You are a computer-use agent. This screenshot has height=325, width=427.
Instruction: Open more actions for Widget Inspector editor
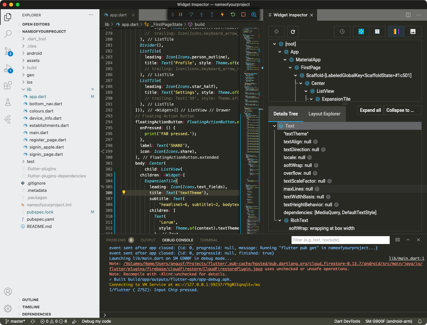tap(418, 15)
